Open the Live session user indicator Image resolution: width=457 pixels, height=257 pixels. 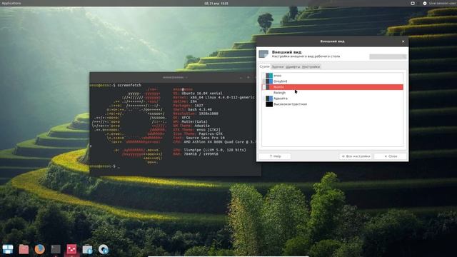(x=440, y=3)
